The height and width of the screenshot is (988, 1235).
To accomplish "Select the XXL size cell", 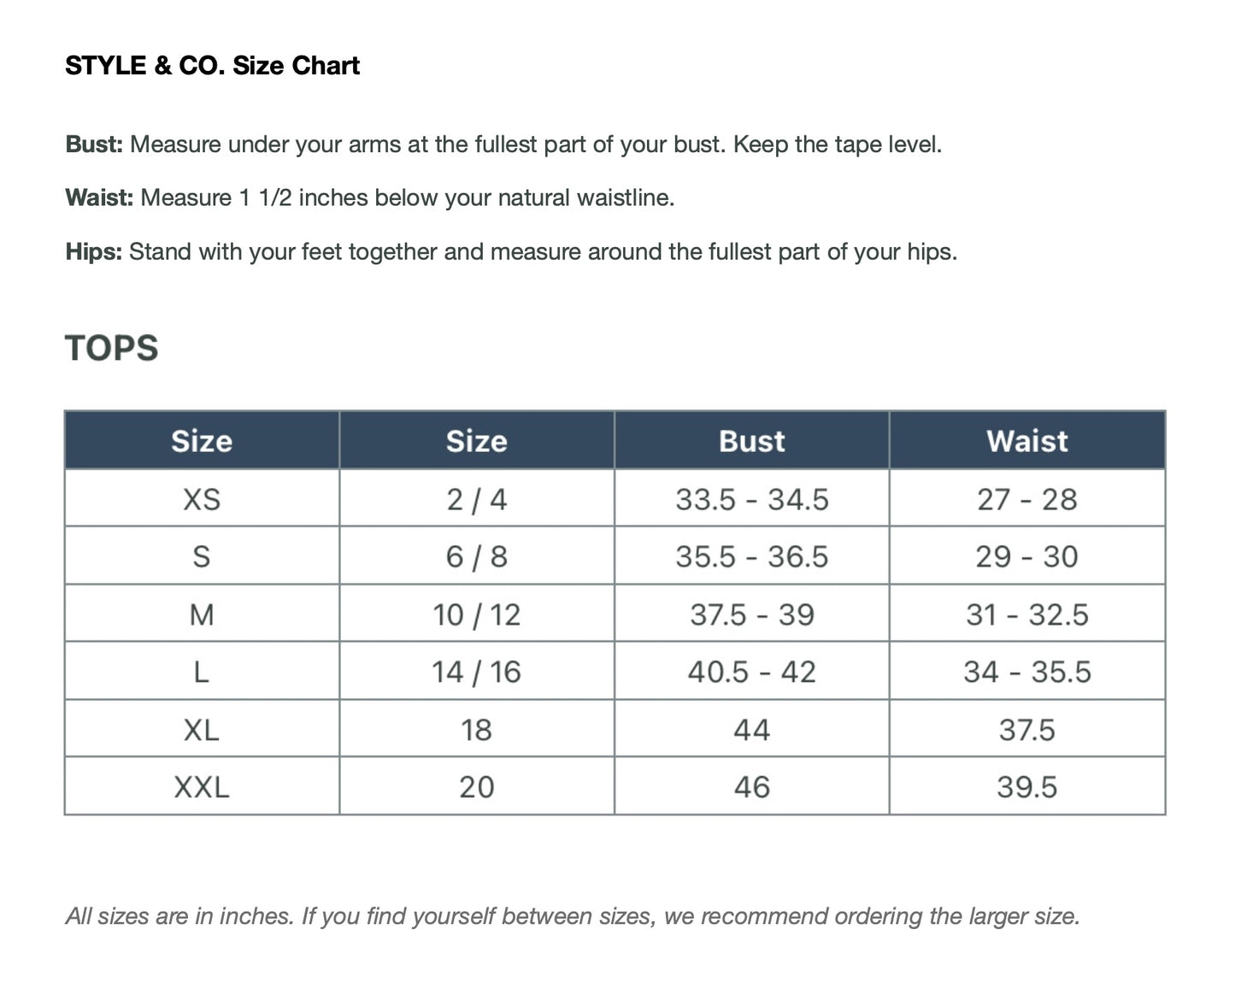I will (202, 787).
